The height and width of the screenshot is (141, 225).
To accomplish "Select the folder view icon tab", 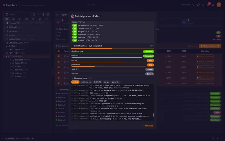I will [x=27, y=19].
